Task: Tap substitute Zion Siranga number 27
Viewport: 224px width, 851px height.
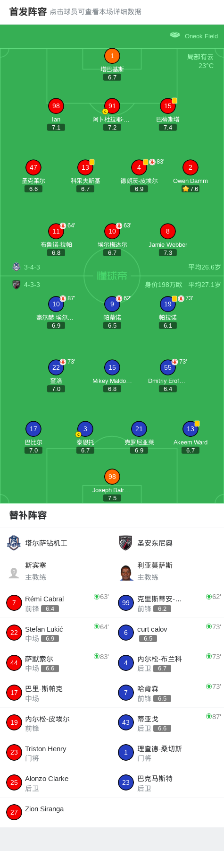Action: tap(14, 812)
